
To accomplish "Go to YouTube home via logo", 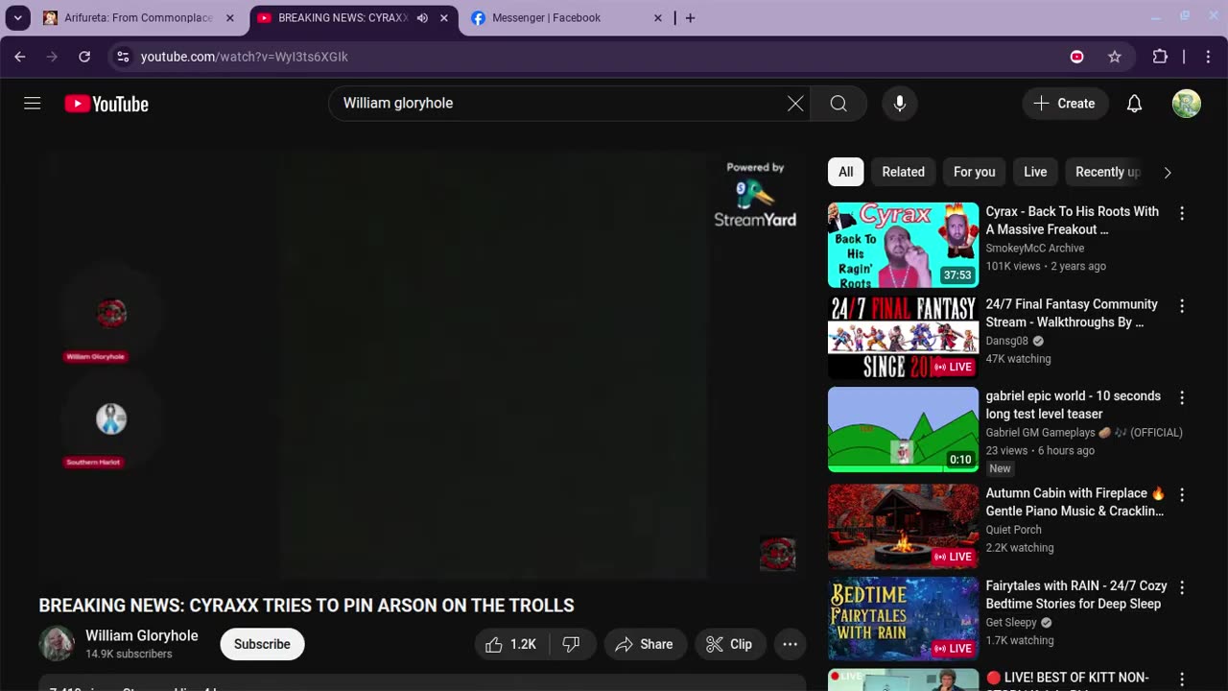I will pyautogui.click(x=106, y=104).
